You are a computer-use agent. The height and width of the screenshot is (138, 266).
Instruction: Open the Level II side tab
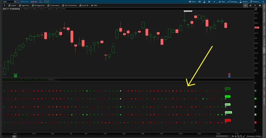[264, 93]
